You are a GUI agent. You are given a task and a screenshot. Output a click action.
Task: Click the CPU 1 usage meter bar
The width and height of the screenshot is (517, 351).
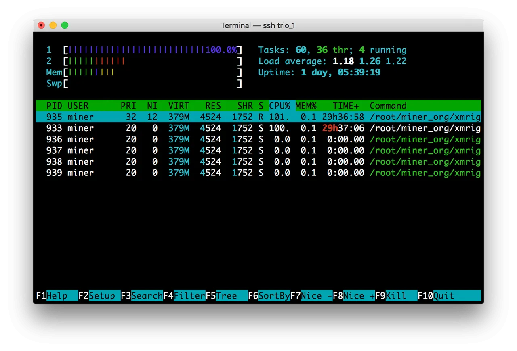click(153, 50)
